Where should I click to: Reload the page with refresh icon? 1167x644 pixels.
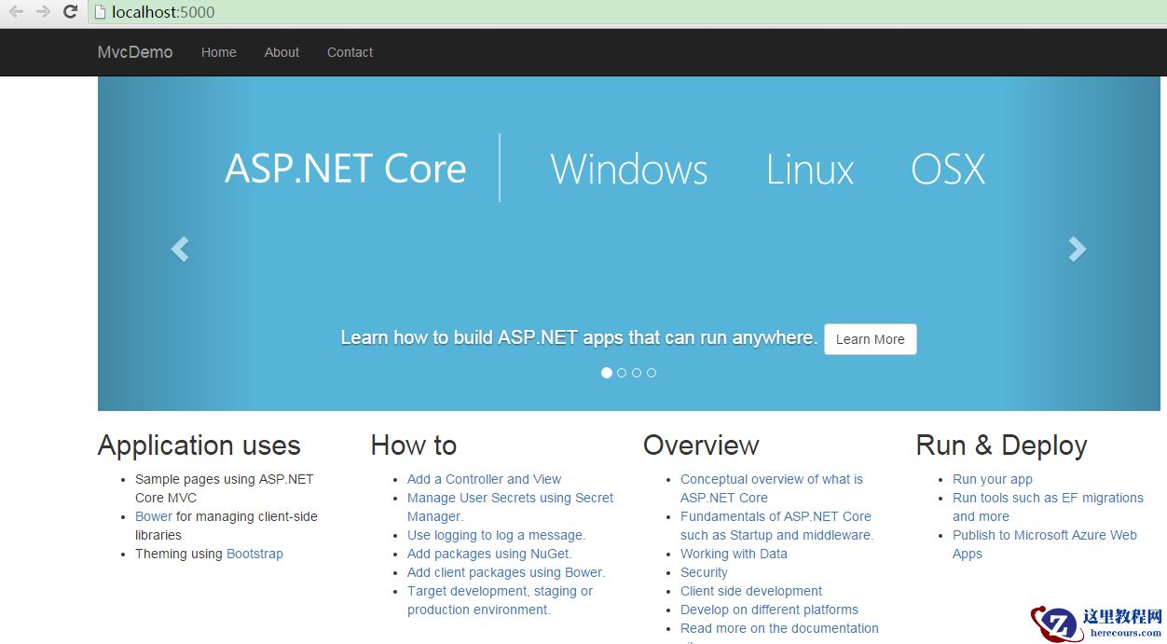(x=70, y=12)
